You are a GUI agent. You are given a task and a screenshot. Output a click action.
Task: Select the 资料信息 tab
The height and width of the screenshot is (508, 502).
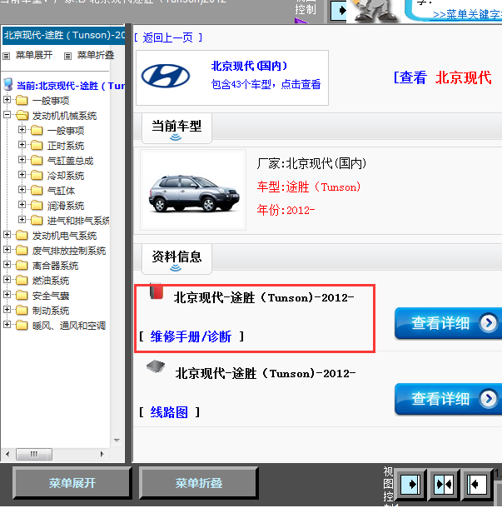pos(176,259)
